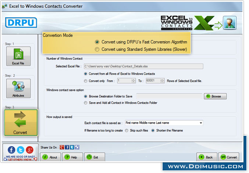The image size is (249, 173).
Task: Click the contact person icon at top right
Action: pos(230,23)
